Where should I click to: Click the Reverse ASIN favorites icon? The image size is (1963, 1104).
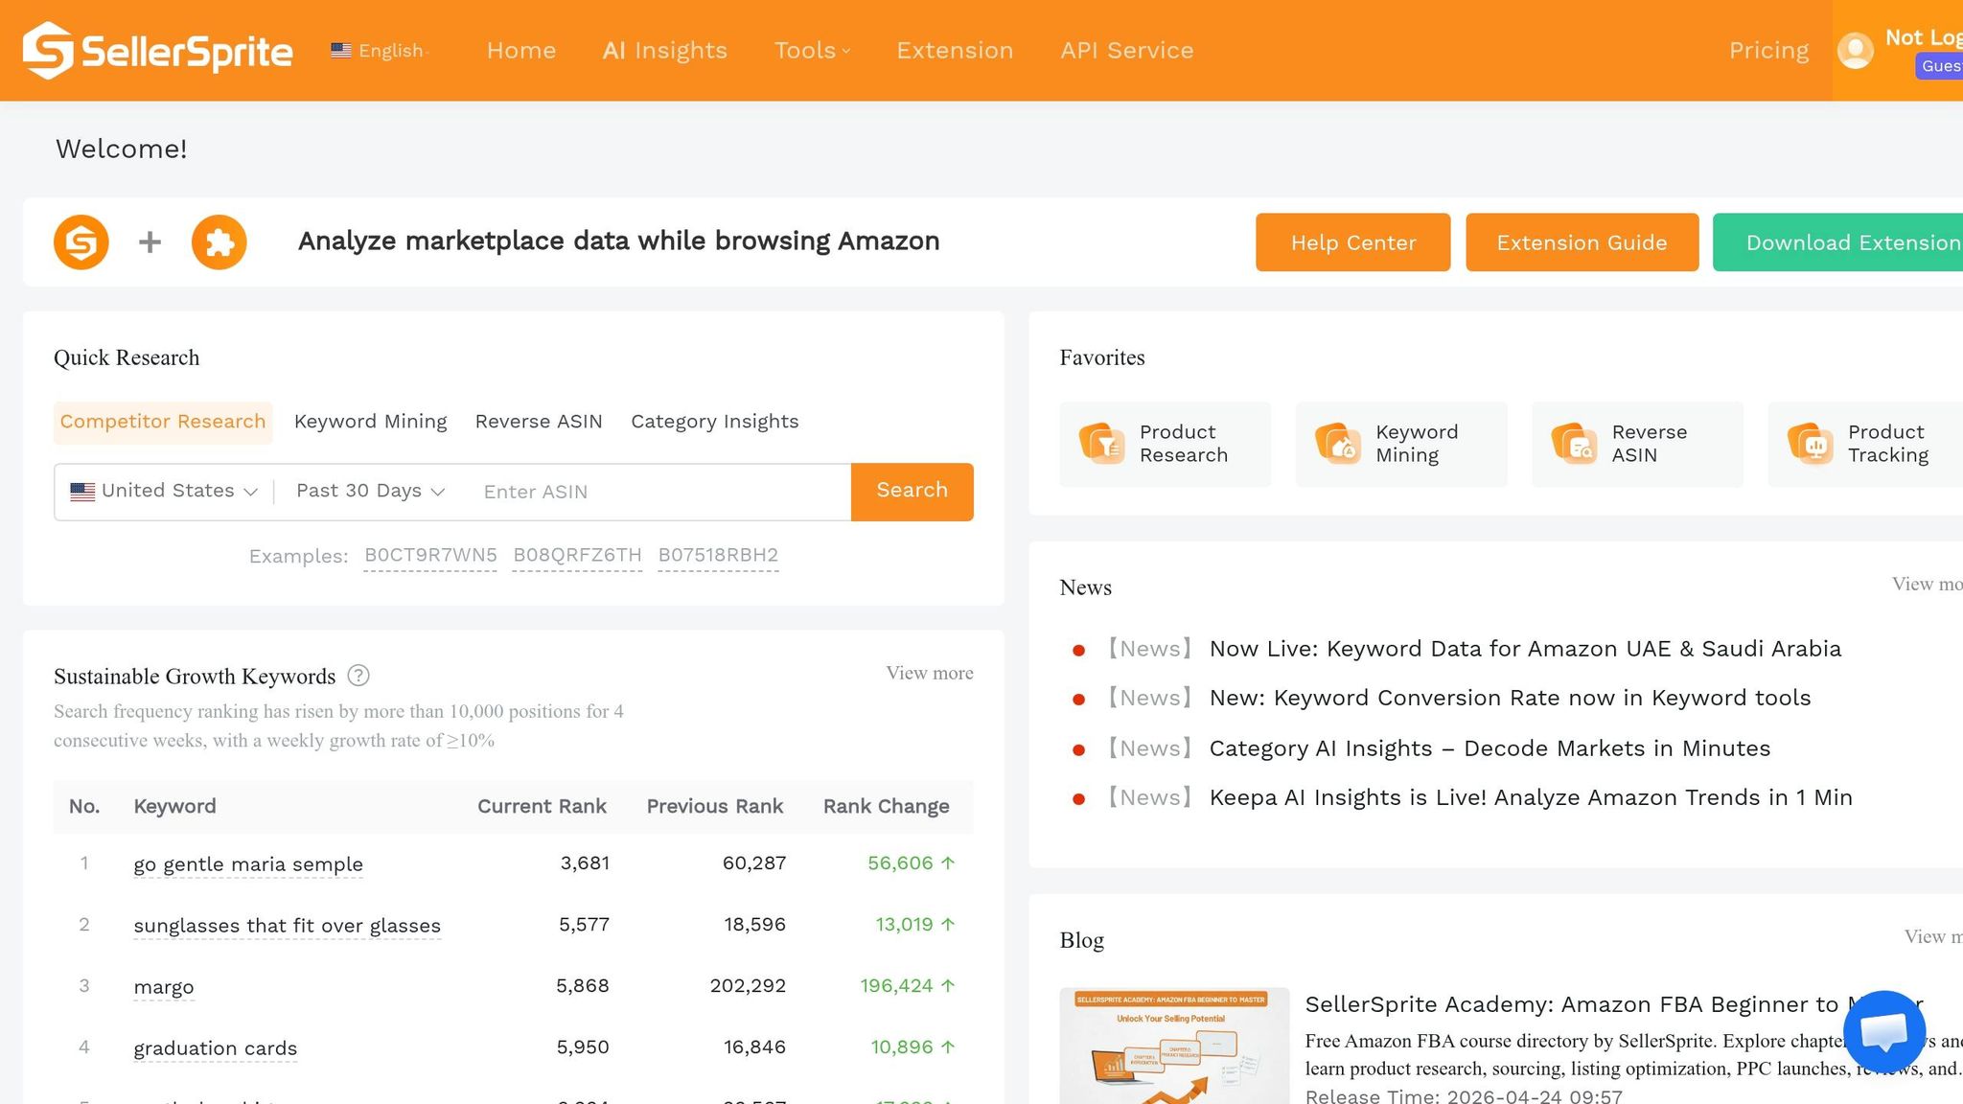coord(1574,444)
